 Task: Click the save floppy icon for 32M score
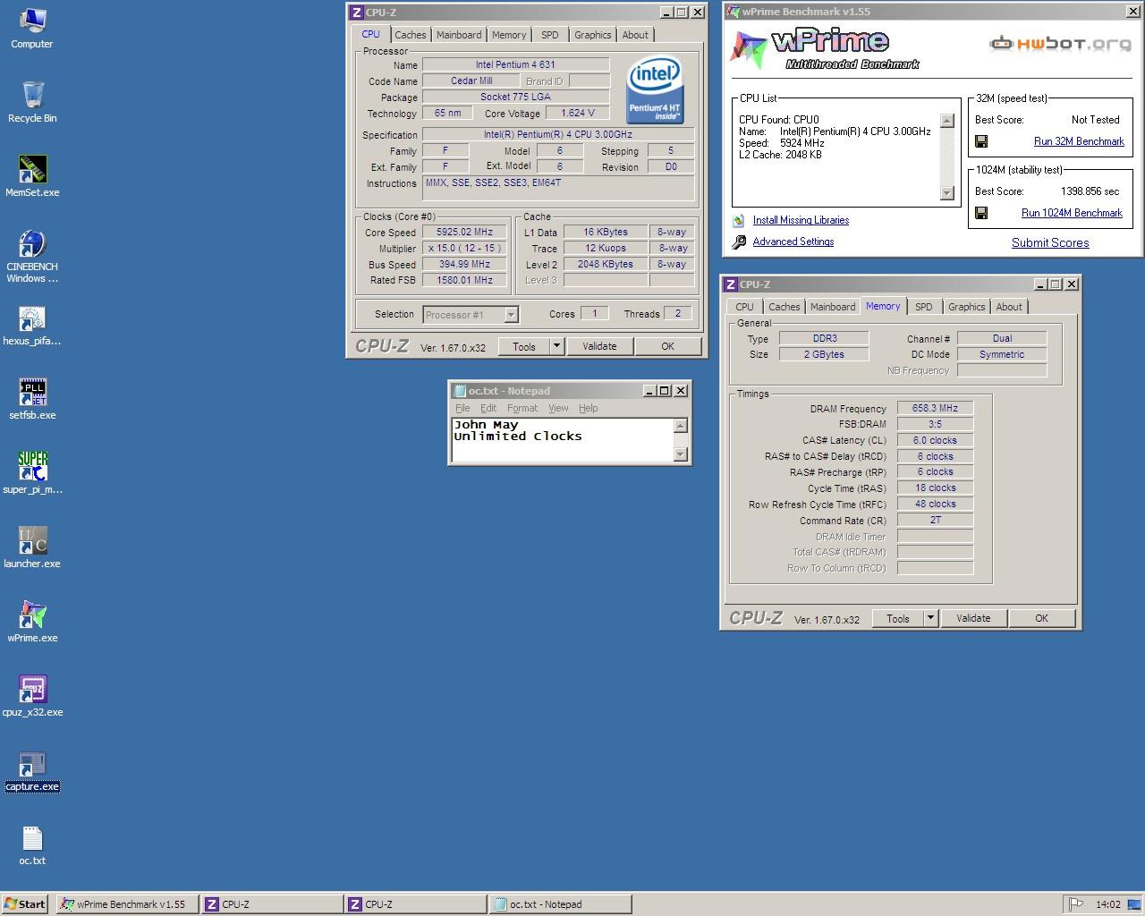tap(981, 141)
